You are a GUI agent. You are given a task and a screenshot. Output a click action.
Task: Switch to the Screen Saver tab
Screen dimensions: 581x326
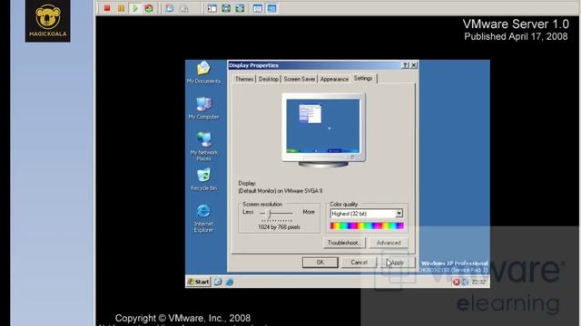pyautogui.click(x=300, y=79)
